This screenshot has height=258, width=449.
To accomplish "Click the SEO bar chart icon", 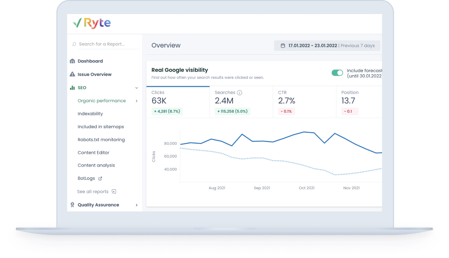I will pyautogui.click(x=72, y=88).
